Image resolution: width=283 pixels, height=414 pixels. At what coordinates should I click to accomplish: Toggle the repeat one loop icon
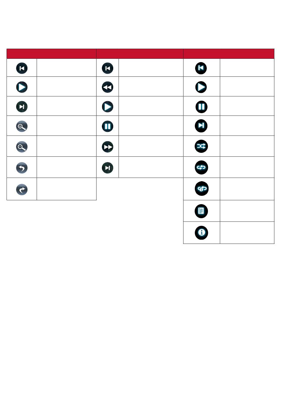coord(201,189)
